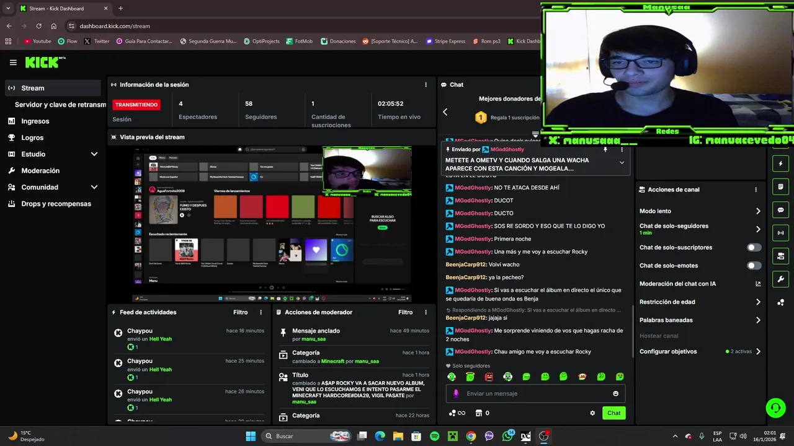The width and height of the screenshot is (794, 446).
Task: Click the stream preview video thumbnail
Action: [x=272, y=224]
